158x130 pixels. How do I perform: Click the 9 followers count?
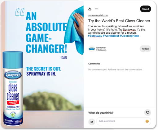click(x=101, y=50)
